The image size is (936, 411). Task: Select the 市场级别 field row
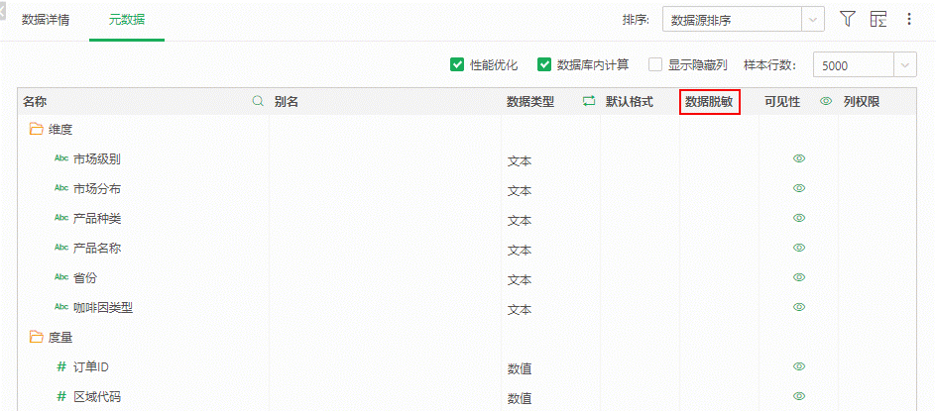click(467, 158)
